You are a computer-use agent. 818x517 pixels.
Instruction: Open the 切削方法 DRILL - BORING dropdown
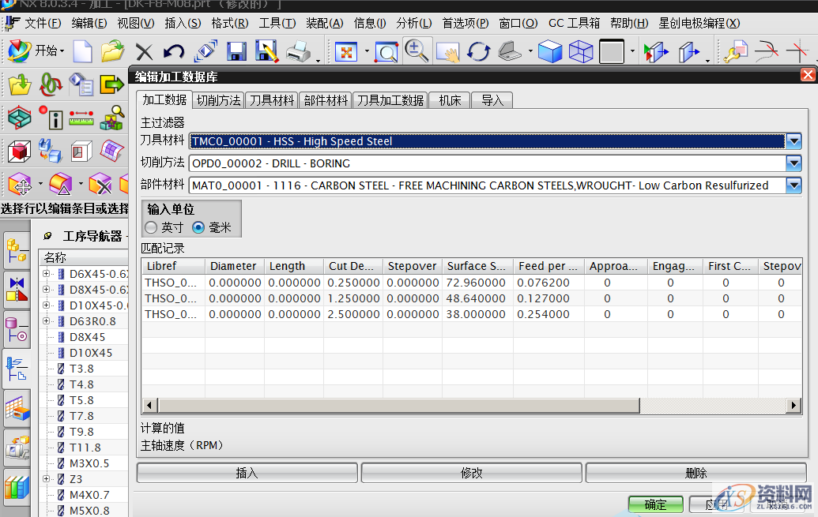[x=793, y=163]
